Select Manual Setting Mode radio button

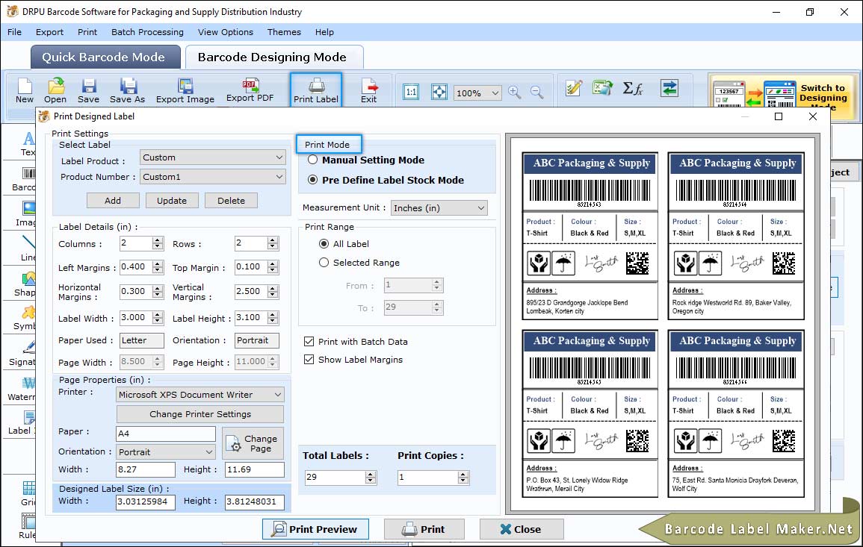click(312, 160)
